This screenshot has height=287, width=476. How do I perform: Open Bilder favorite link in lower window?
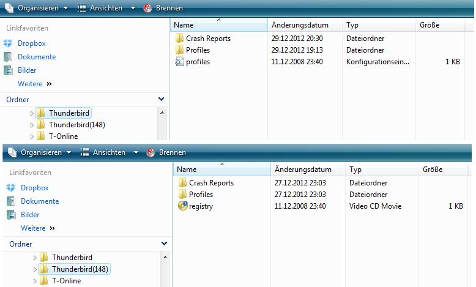click(30, 214)
